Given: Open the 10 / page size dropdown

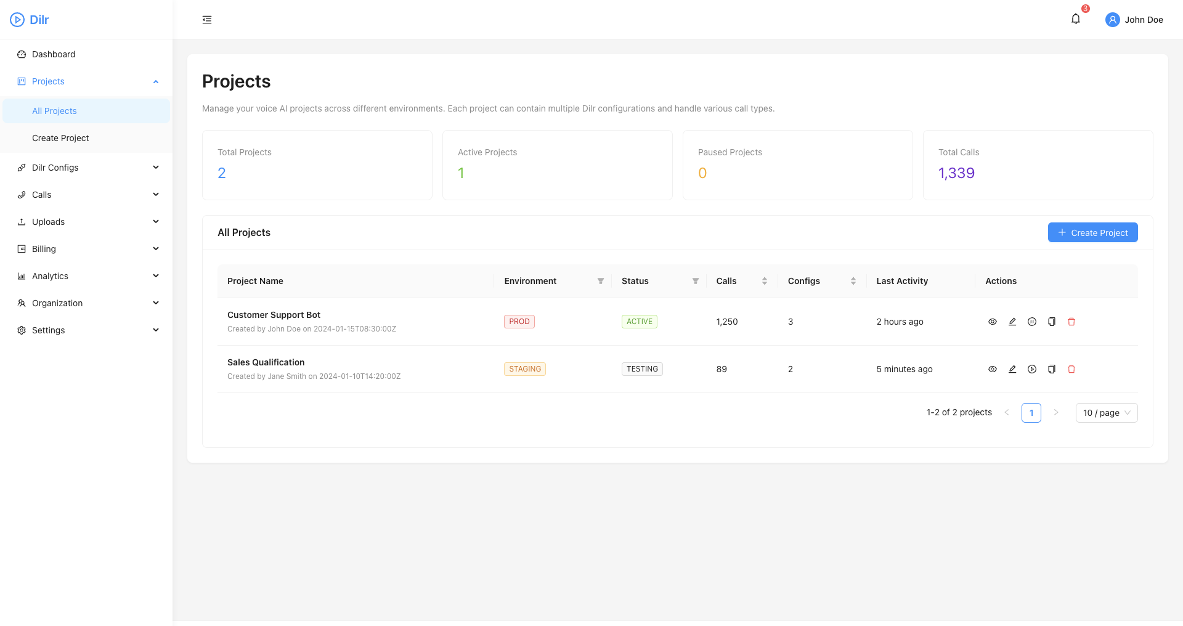Looking at the screenshot, I should (x=1106, y=413).
